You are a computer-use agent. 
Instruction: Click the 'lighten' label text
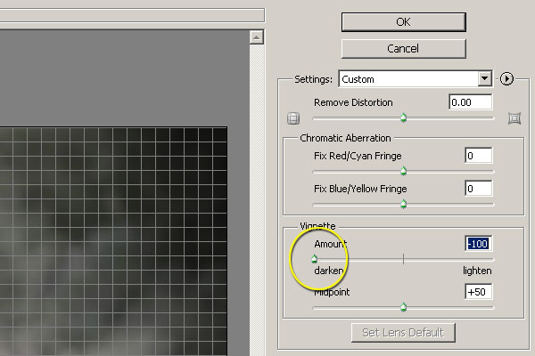click(x=477, y=271)
